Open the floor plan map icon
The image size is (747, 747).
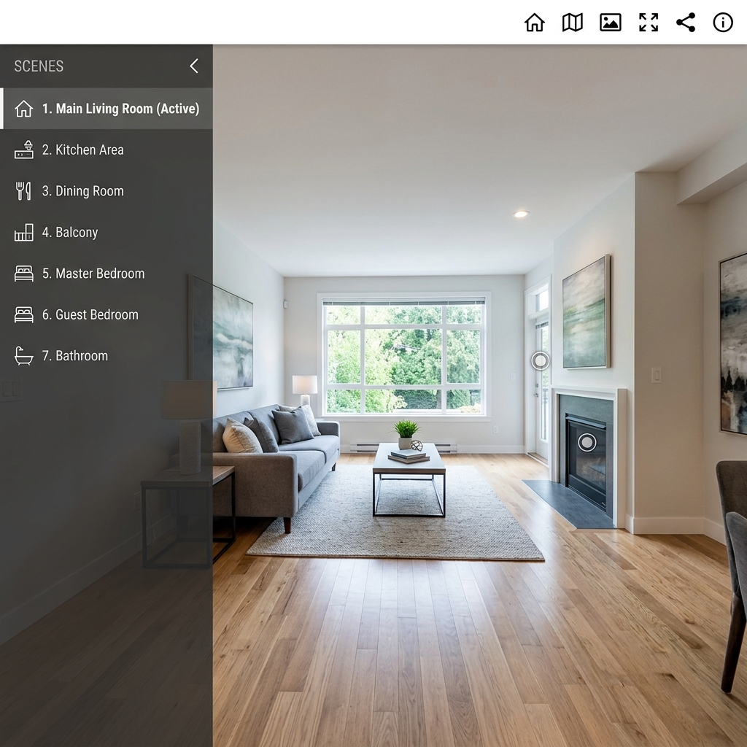pyautogui.click(x=572, y=23)
